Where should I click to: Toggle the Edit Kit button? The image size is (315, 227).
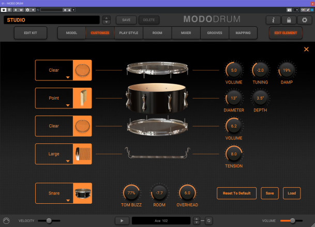31,33
